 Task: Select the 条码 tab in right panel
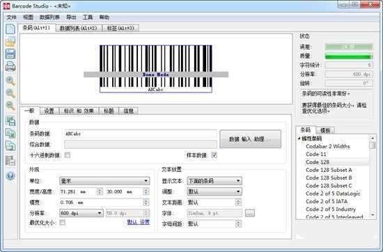306,130
